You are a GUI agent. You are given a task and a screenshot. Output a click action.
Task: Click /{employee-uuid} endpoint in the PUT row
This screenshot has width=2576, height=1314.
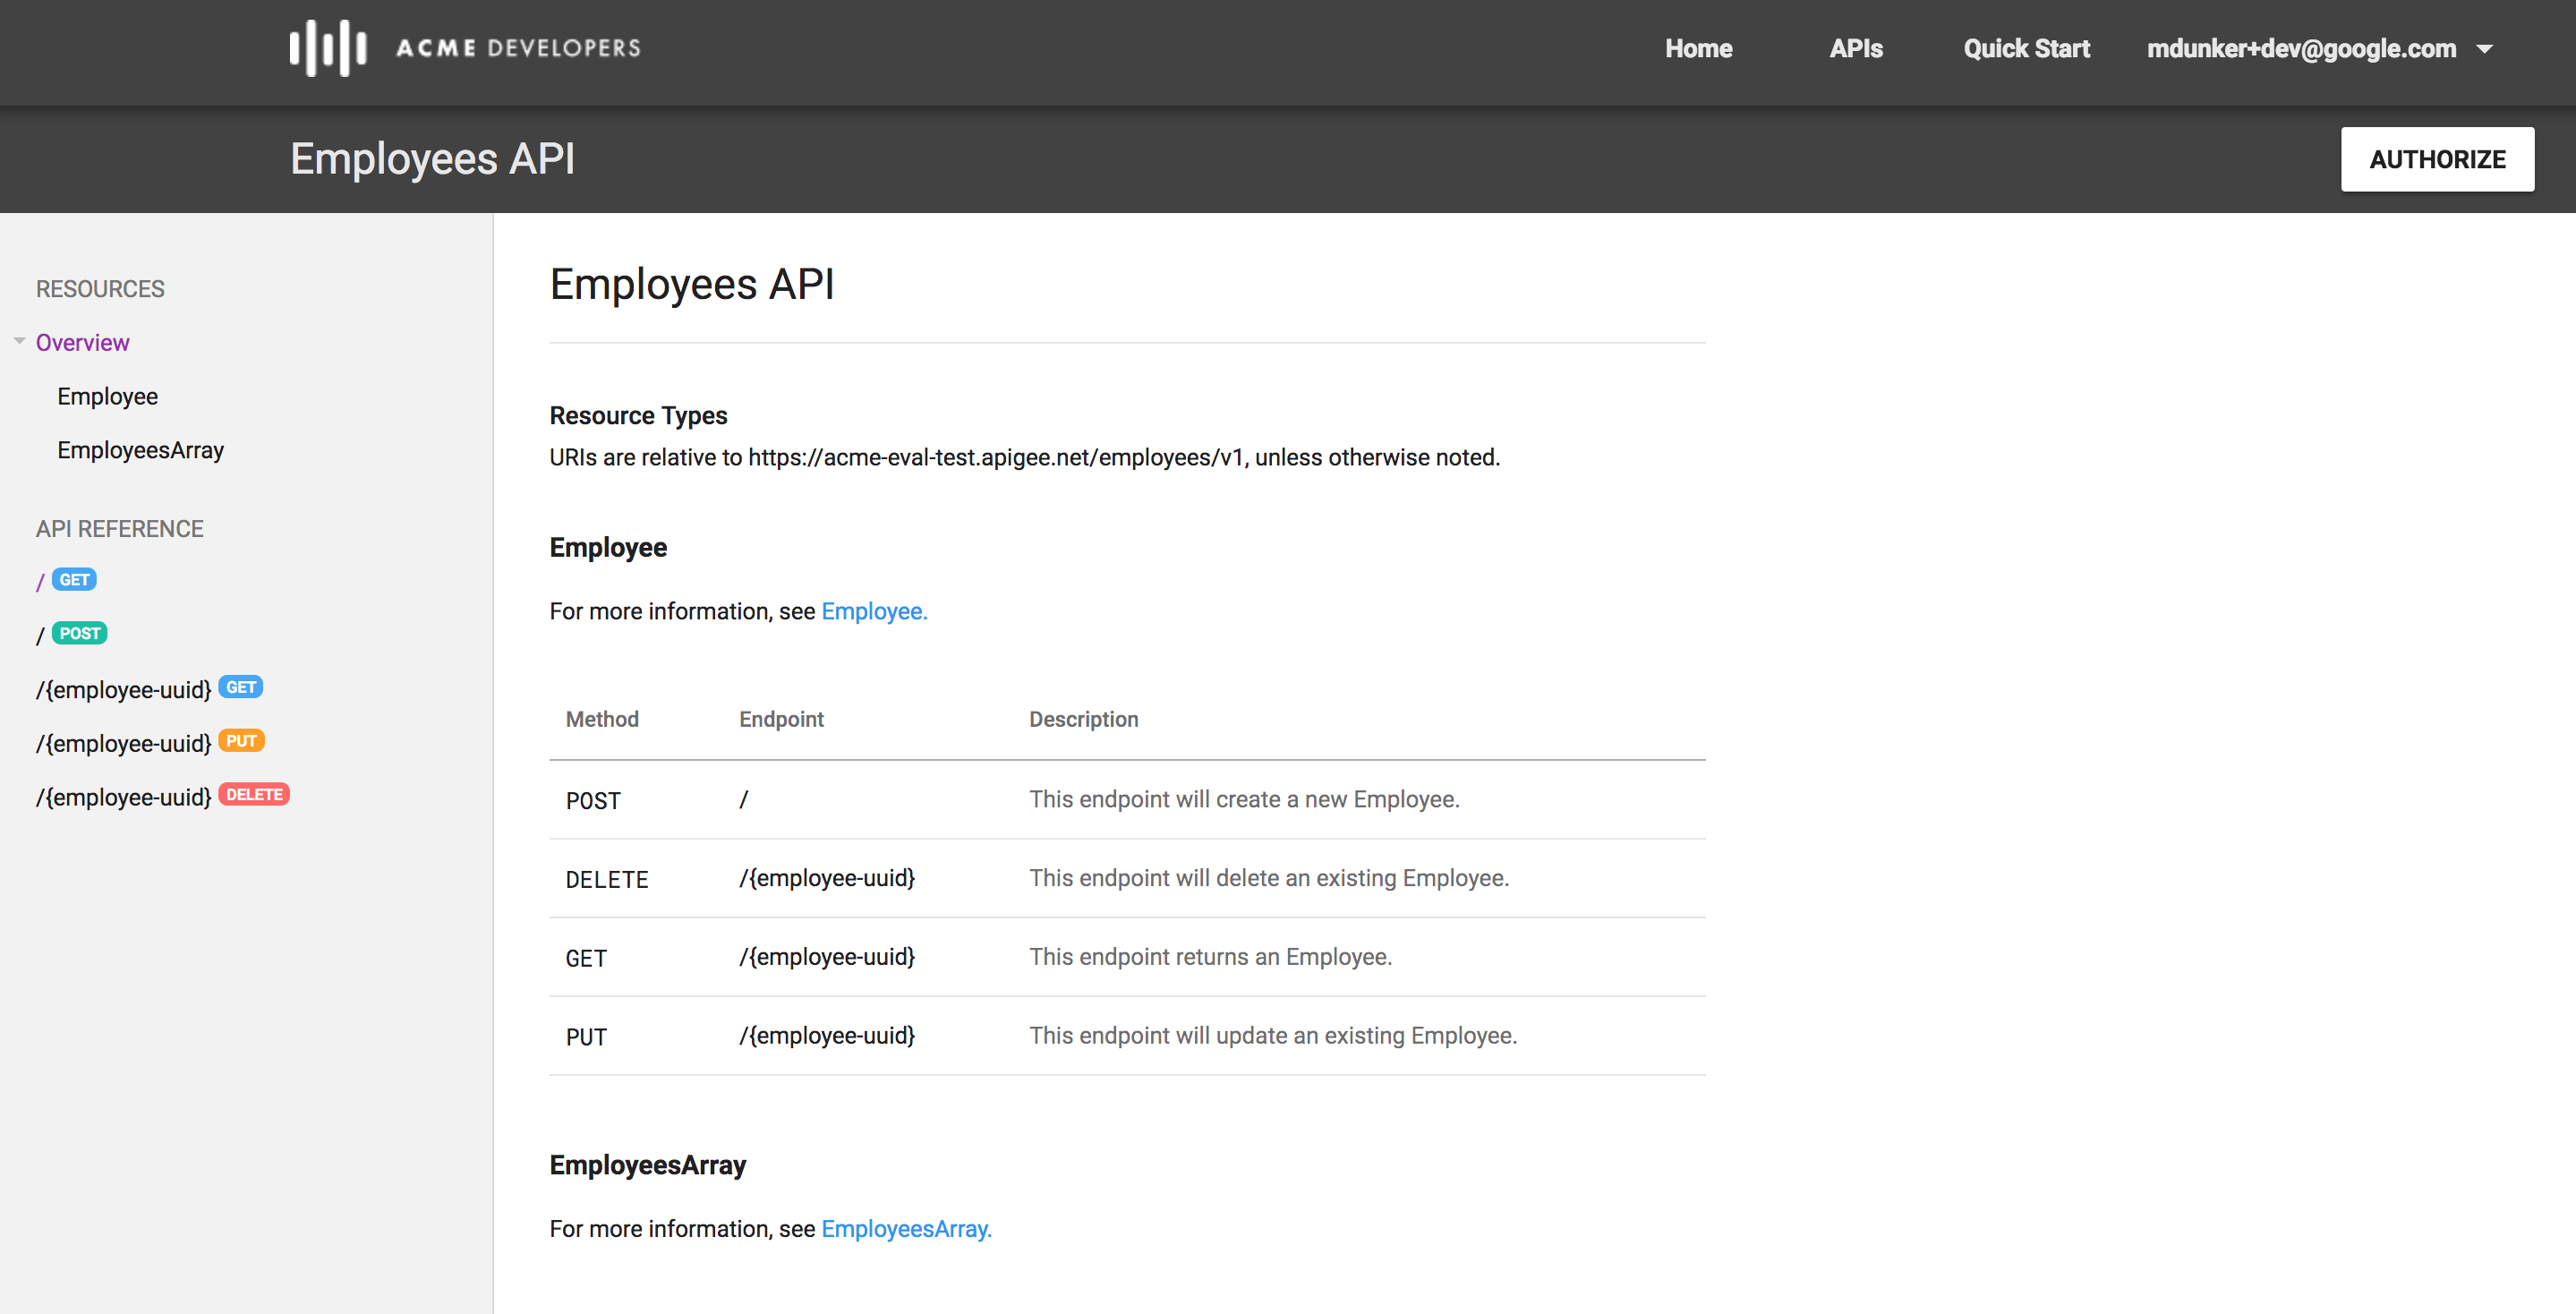coord(827,1036)
